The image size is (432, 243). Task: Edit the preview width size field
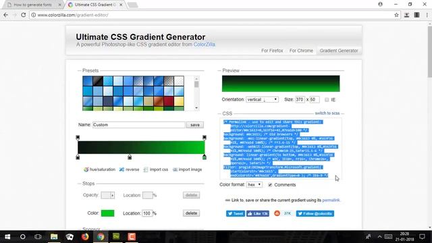[300, 99]
